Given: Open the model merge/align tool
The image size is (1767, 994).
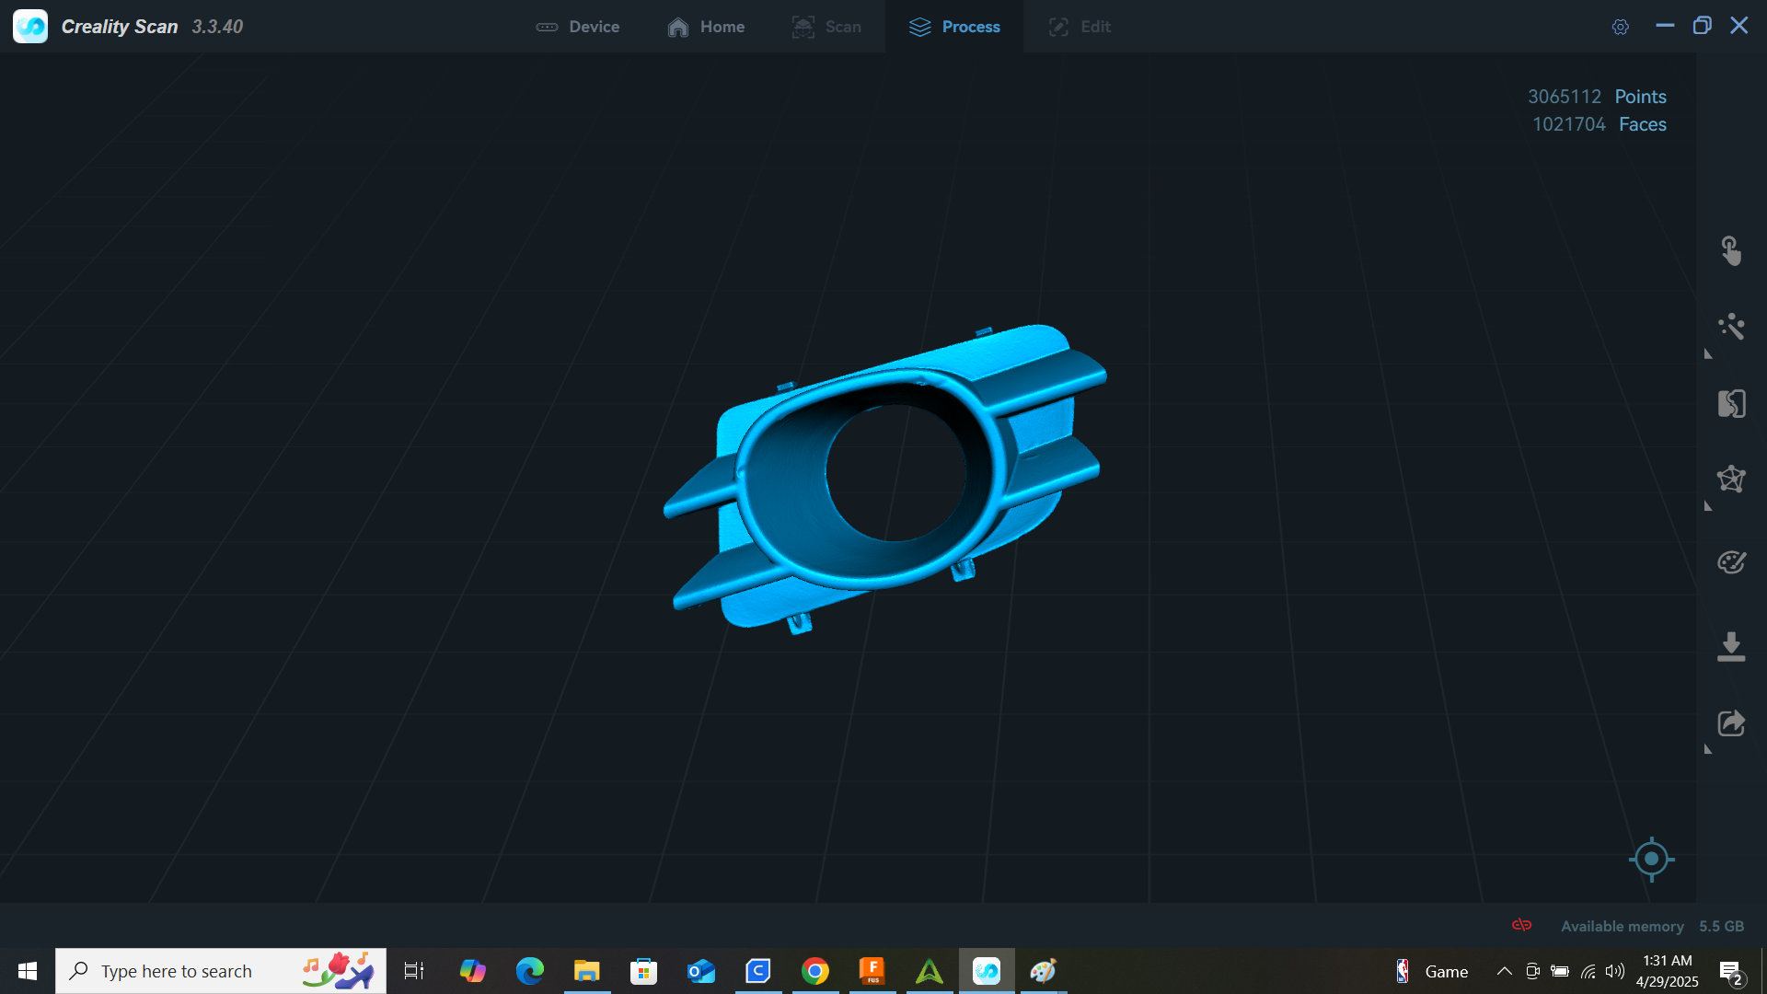Looking at the screenshot, I should tap(1730, 403).
